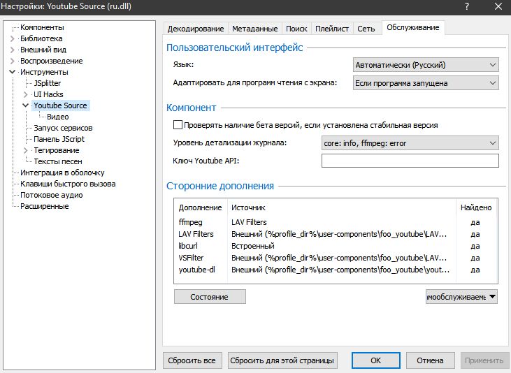Open the log detail level dropdown
This screenshot has height=373, width=511.
(410, 143)
